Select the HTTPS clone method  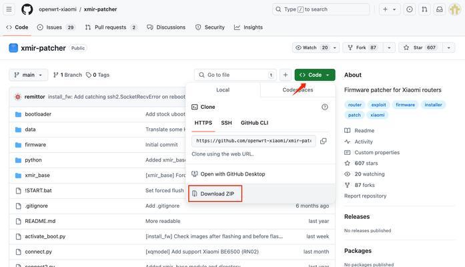[x=203, y=123]
